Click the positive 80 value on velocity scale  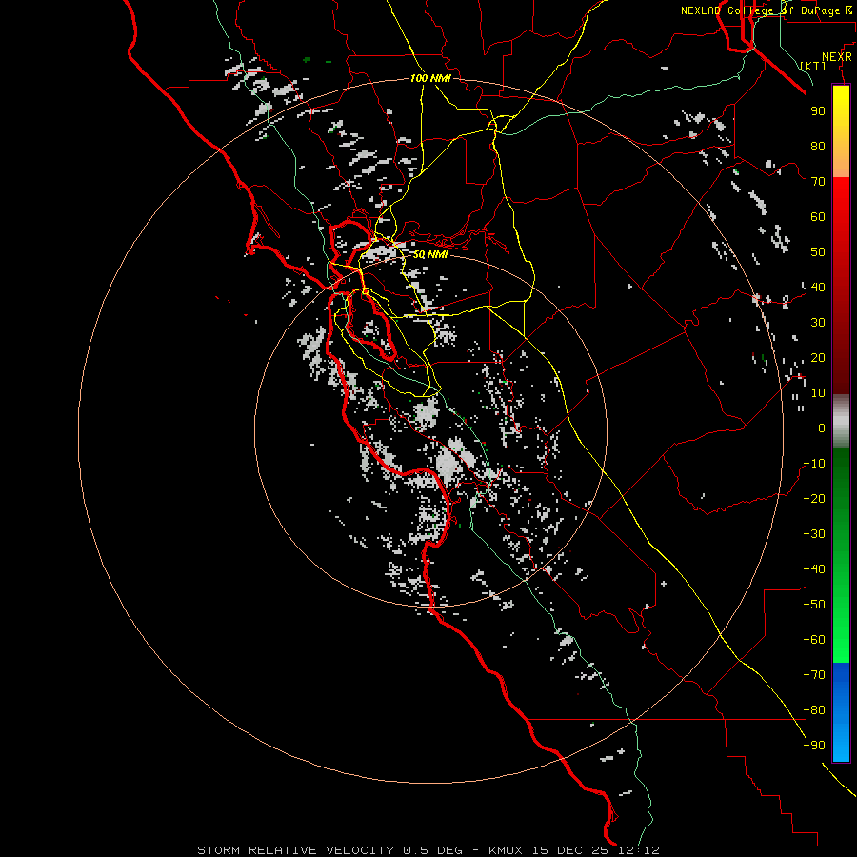point(818,146)
